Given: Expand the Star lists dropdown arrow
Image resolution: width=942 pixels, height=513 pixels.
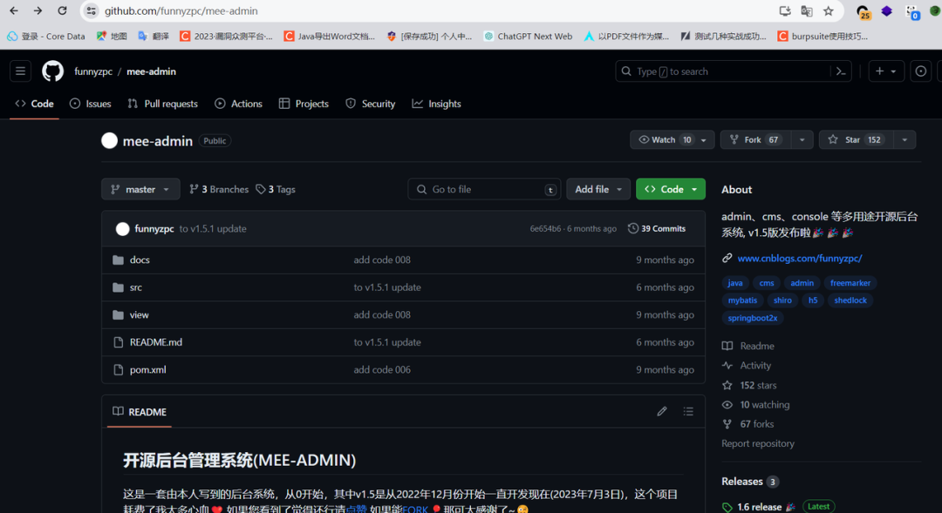Looking at the screenshot, I should 904,140.
